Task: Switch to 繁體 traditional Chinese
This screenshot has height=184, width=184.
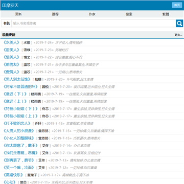Action: [166, 14]
